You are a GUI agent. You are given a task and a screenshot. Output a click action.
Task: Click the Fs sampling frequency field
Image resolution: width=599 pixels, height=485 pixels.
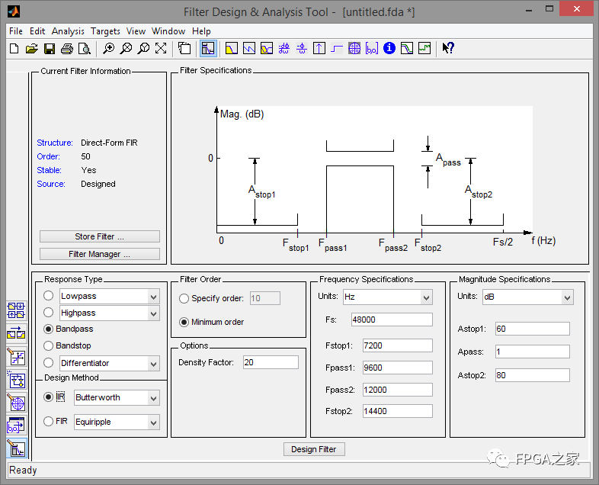[x=392, y=320]
